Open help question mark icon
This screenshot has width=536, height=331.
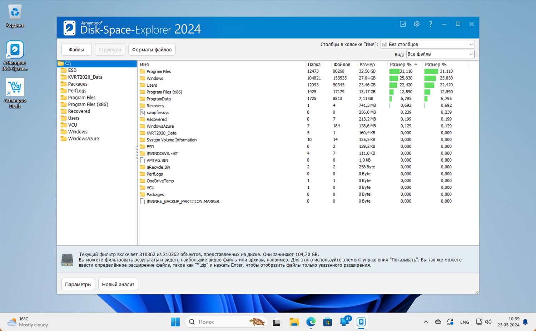pyautogui.click(x=431, y=24)
